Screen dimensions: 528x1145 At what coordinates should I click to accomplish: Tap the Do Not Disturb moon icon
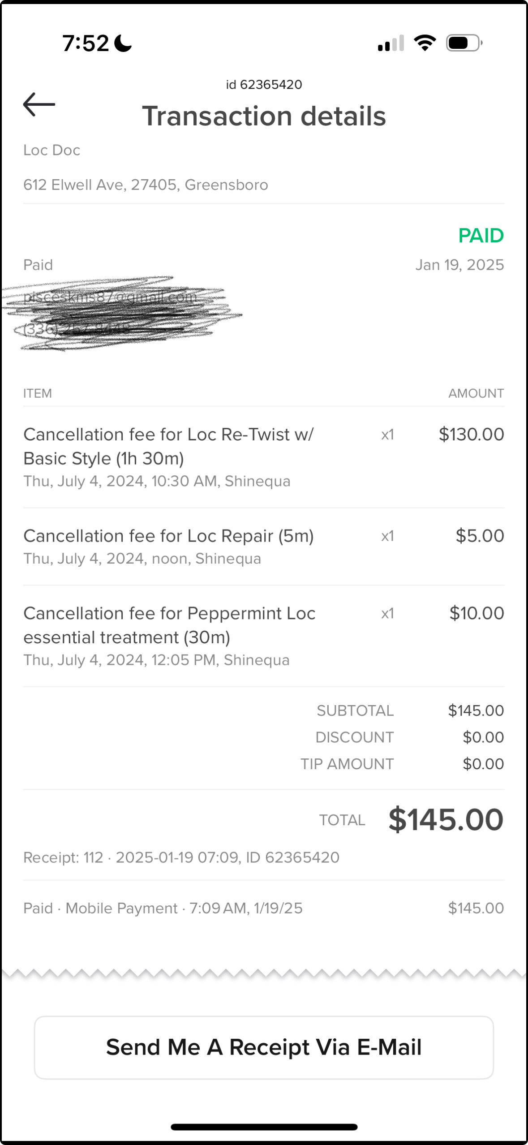coord(123,43)
